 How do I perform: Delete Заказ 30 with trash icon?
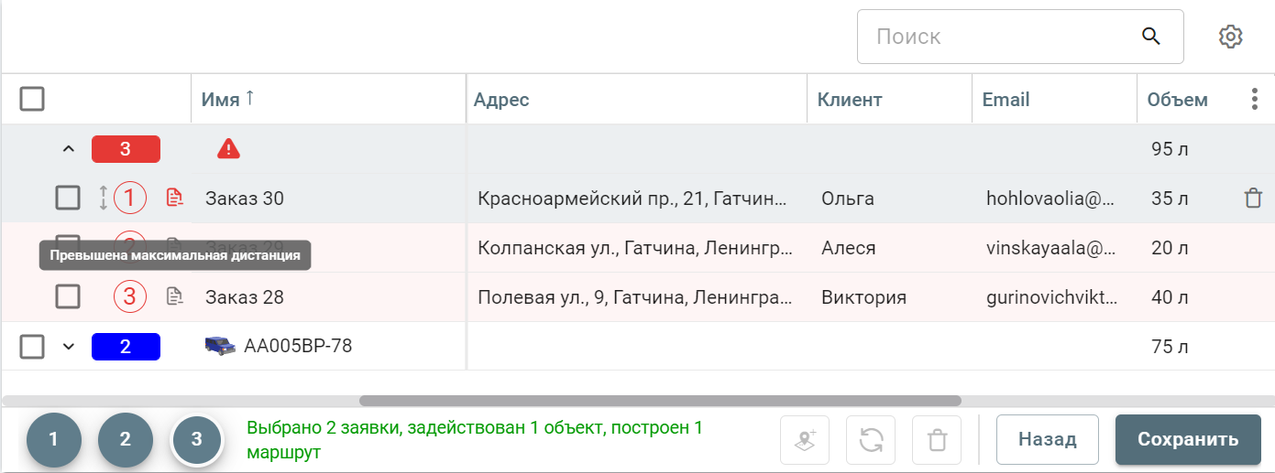coord(1253,198)
